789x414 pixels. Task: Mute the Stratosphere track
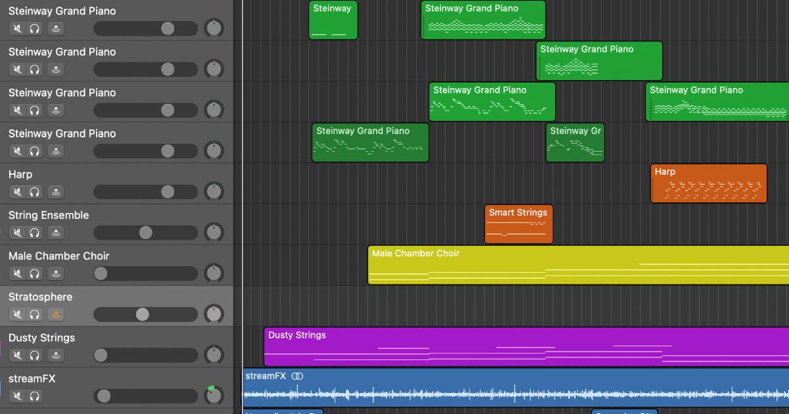16,314
